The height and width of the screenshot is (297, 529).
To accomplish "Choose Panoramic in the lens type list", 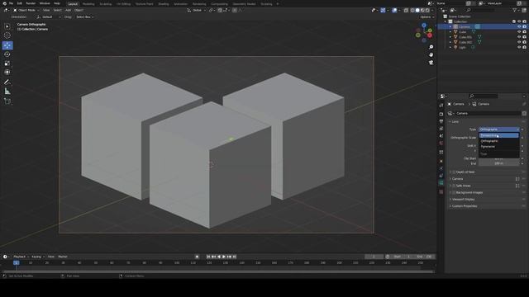I will pyautogui.click(x=498, y=147).
